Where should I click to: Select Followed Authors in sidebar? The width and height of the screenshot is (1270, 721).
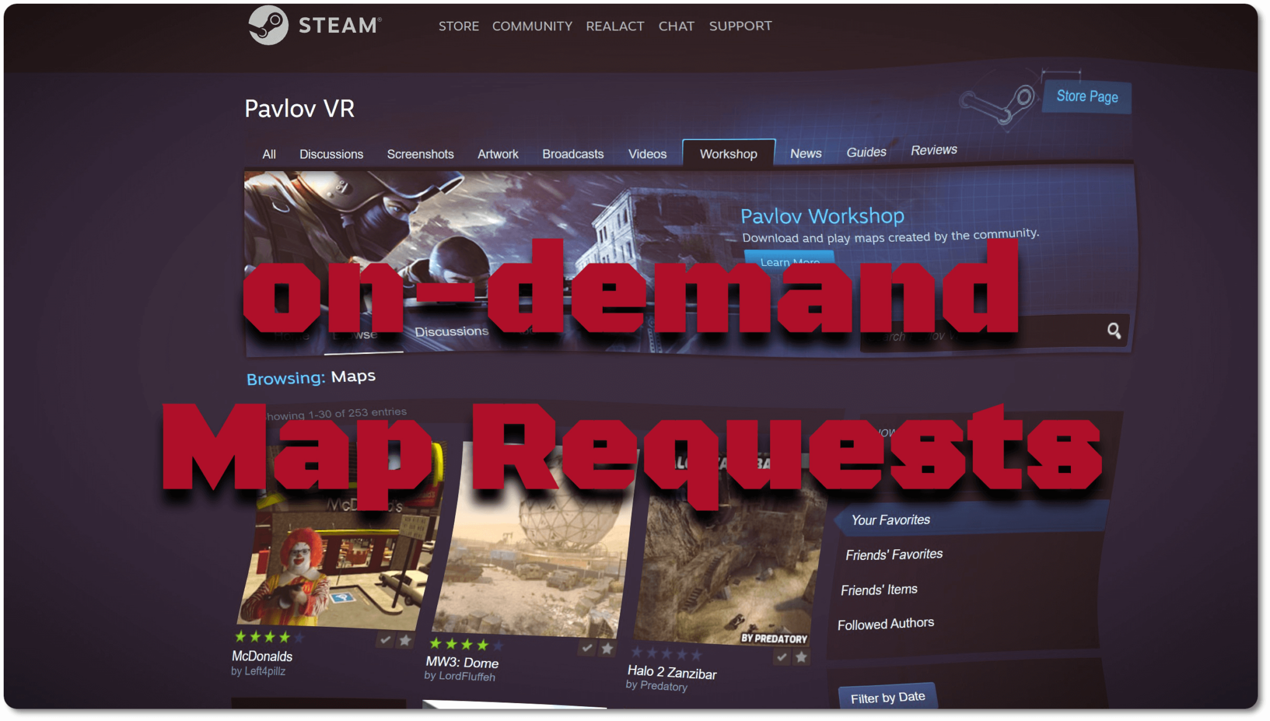click(x=886, y=624)
